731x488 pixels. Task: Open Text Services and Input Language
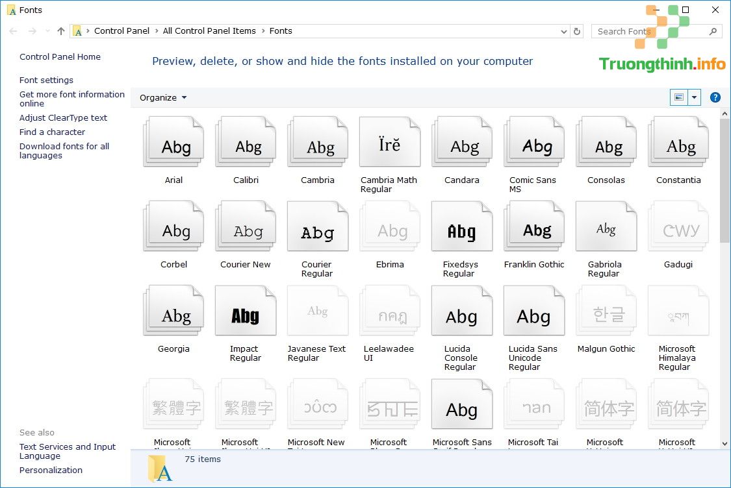[68, 451]
